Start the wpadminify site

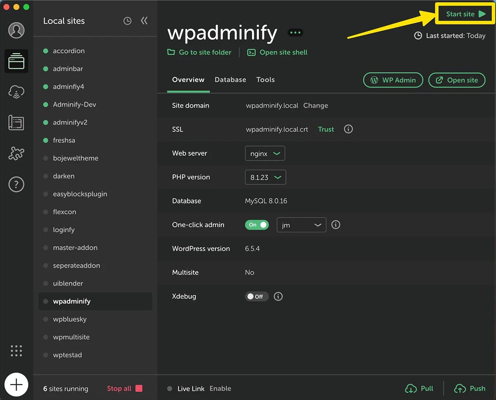464,13
